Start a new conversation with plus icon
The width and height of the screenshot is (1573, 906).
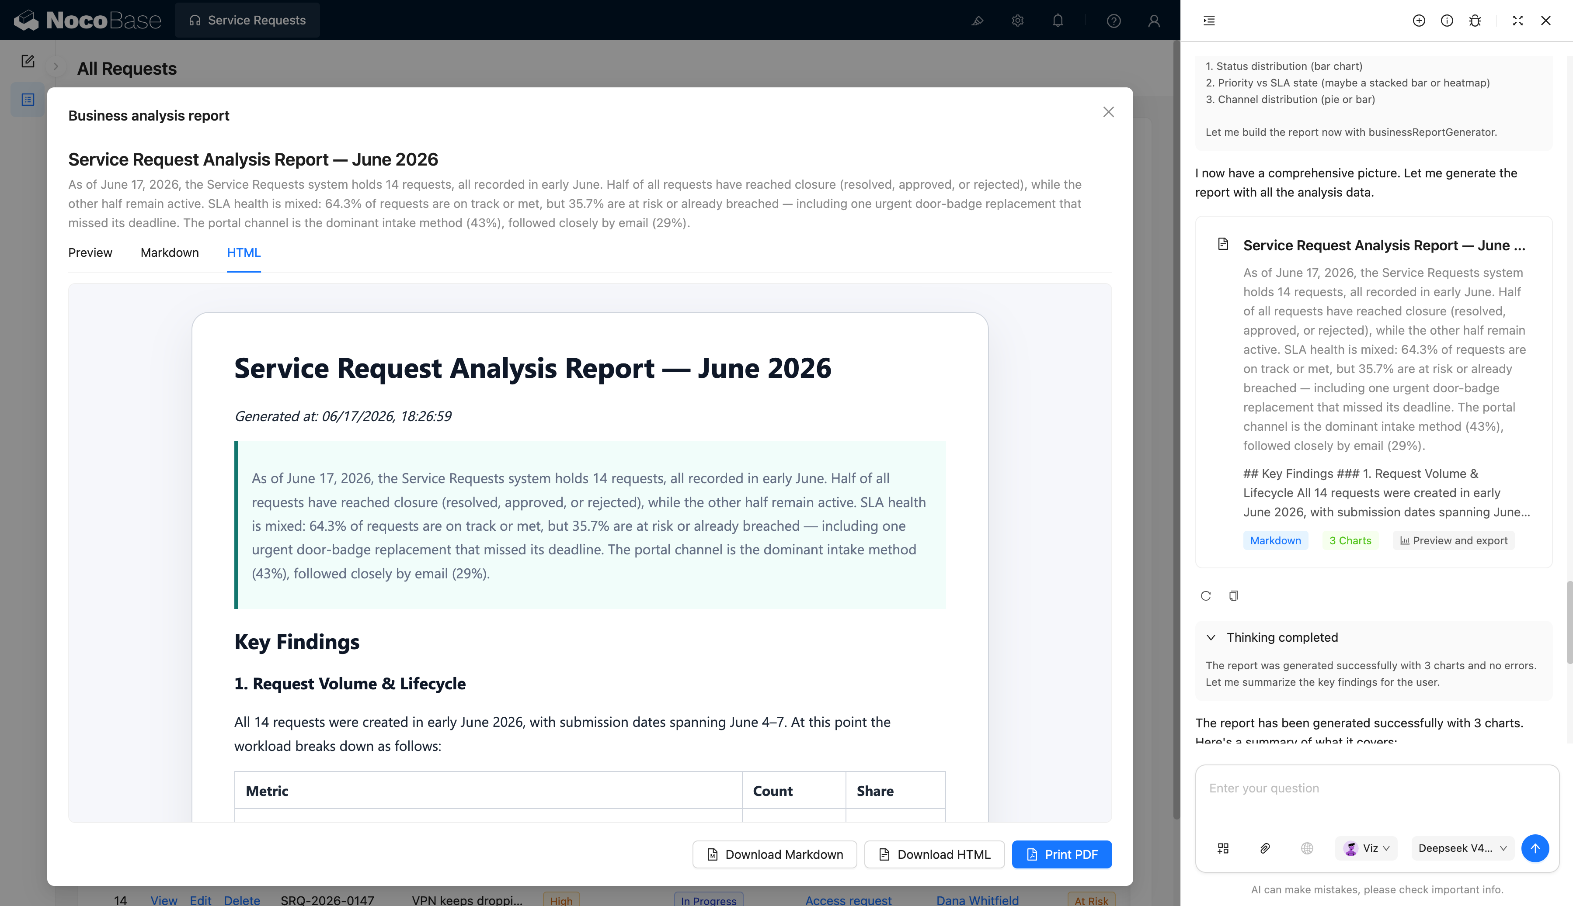click(x=1419, y=21)
